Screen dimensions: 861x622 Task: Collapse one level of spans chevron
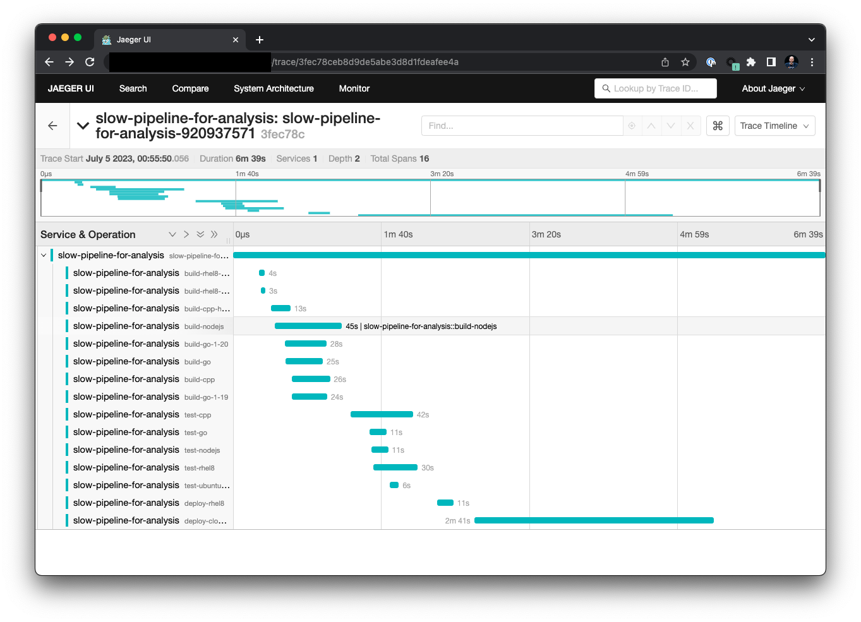tap(172, 234)
